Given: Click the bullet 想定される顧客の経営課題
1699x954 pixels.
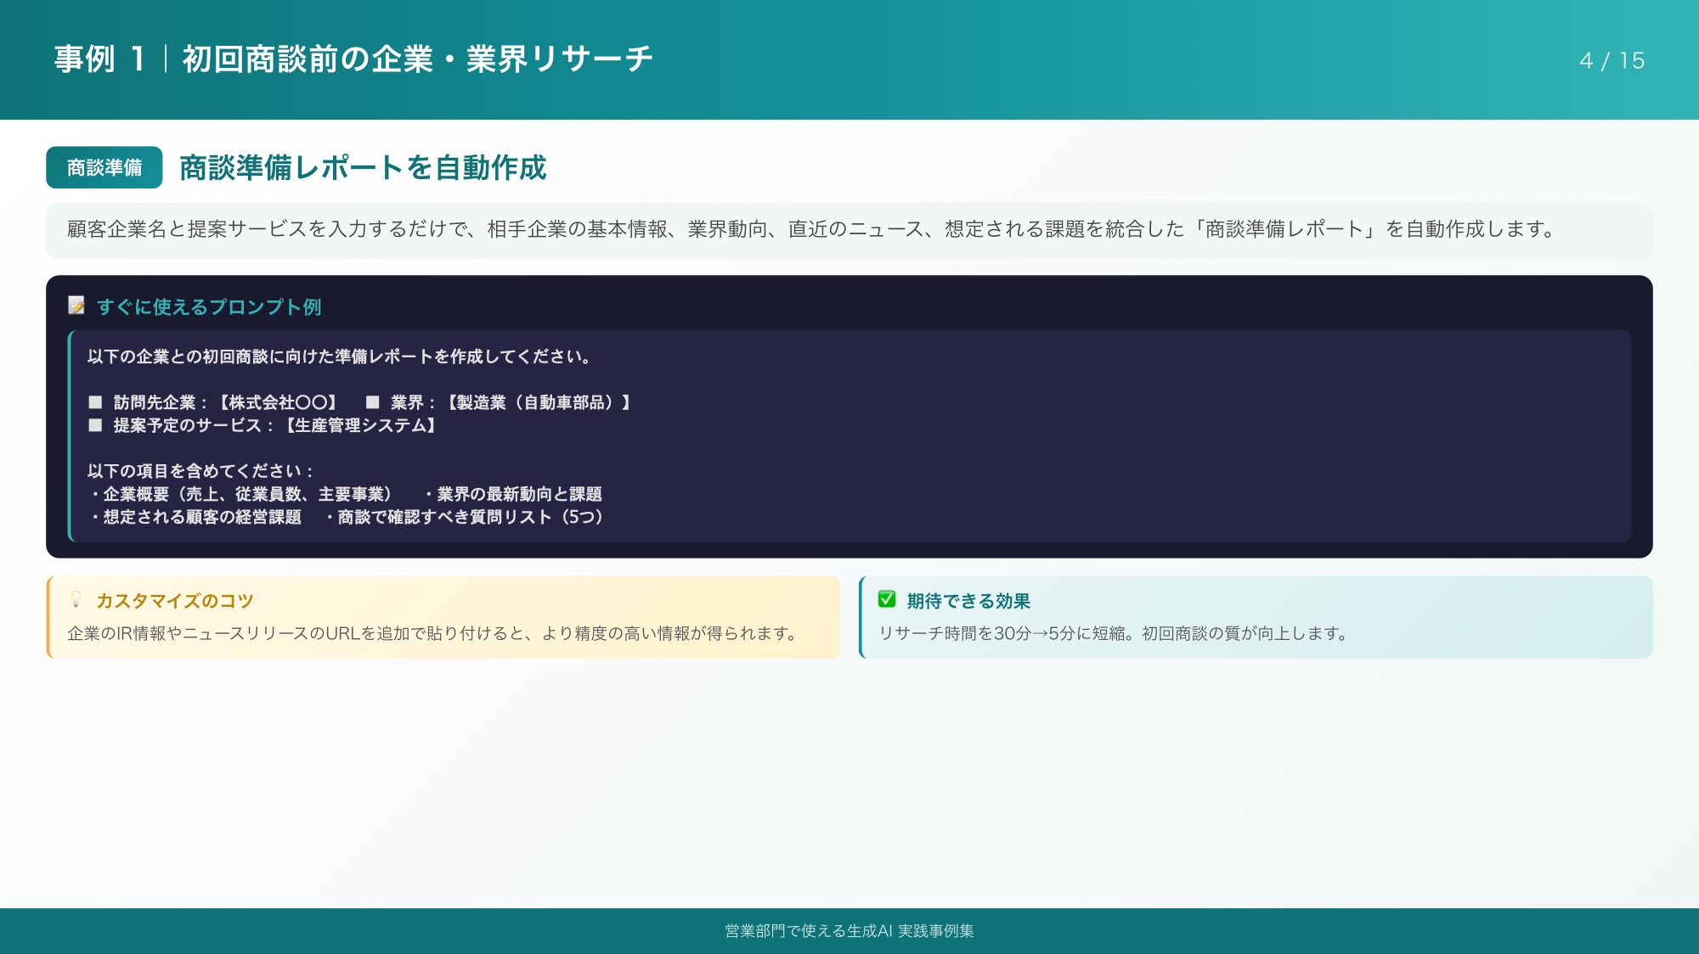Looking at the screenshot, I should pyautogui.click(x=195, y=517).
